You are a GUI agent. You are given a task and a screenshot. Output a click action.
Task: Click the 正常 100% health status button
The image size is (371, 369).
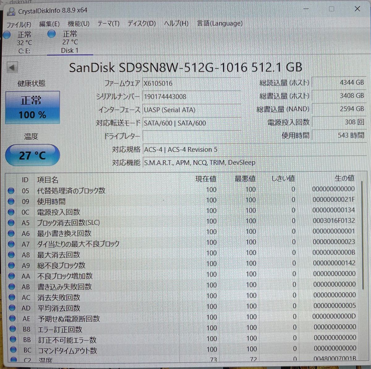pyautogui.click(x=32, y=107)
